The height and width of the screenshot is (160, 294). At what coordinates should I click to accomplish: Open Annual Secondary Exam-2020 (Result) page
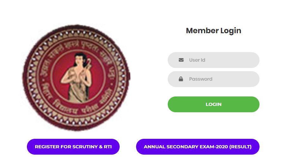(197, 147)
